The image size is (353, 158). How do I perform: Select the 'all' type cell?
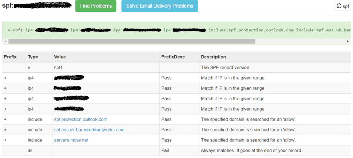point(30,150)
